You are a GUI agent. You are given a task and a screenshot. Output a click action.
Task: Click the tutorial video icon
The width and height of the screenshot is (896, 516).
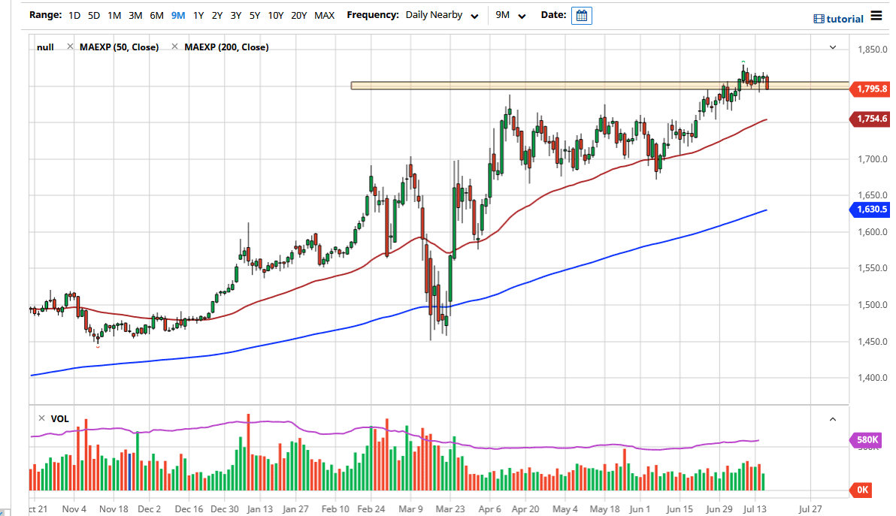819,19
